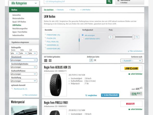Image resolution: width=153 pixels, height=115 pixels.
Task: Open the Warenkorb shopping cart icon
Action: [x=118, y=1]
